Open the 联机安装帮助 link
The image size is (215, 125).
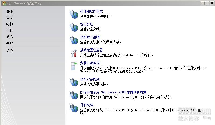pos(90,79)
